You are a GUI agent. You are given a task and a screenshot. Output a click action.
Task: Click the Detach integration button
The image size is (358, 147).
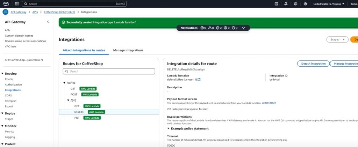[313, 64]
